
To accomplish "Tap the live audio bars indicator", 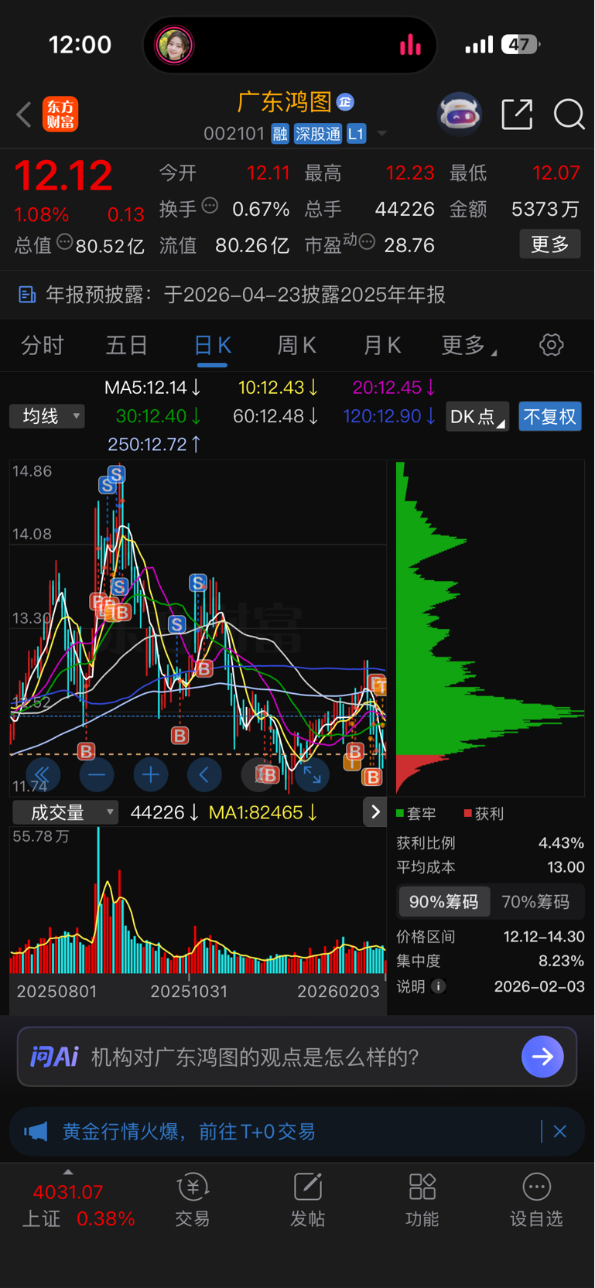I will coord(410,45).
